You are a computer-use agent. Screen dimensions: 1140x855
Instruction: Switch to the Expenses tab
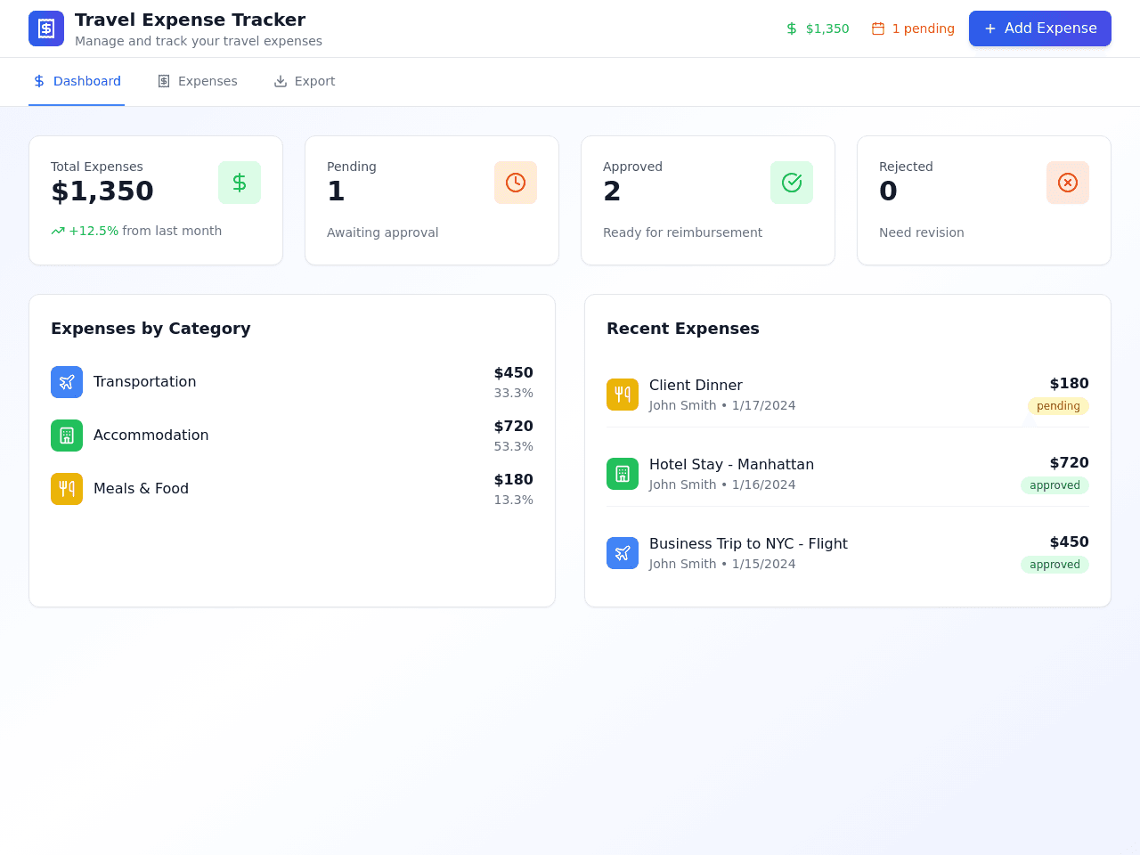(198, 81)
